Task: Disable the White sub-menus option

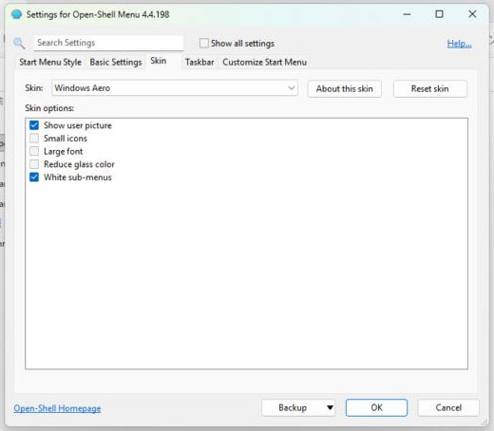Action: pos(34,178)
